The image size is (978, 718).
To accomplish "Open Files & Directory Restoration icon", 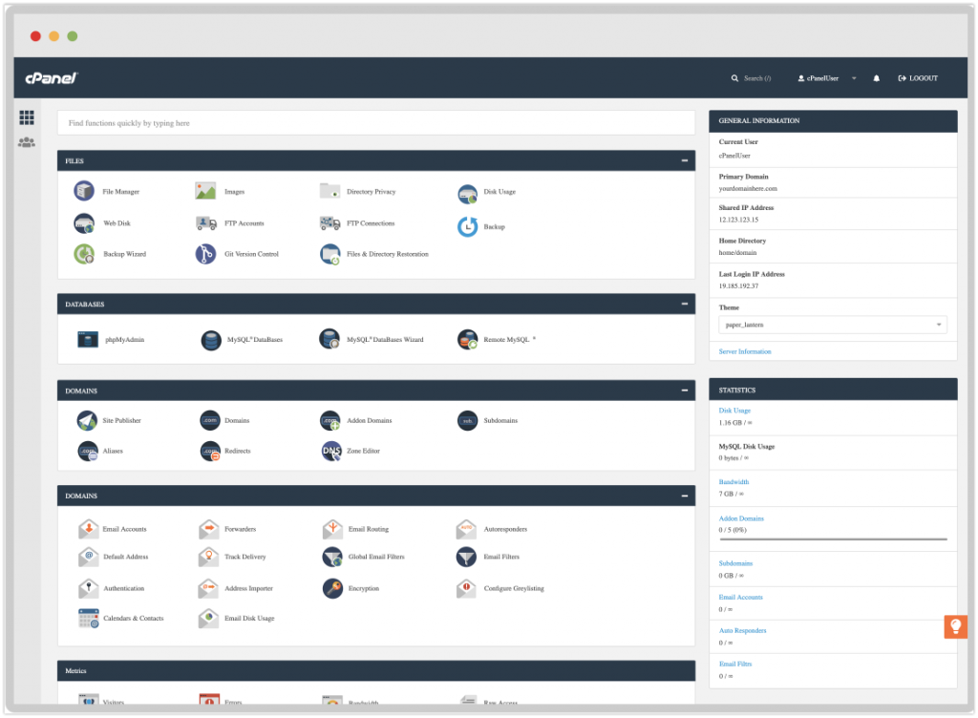I will point(330,254).
